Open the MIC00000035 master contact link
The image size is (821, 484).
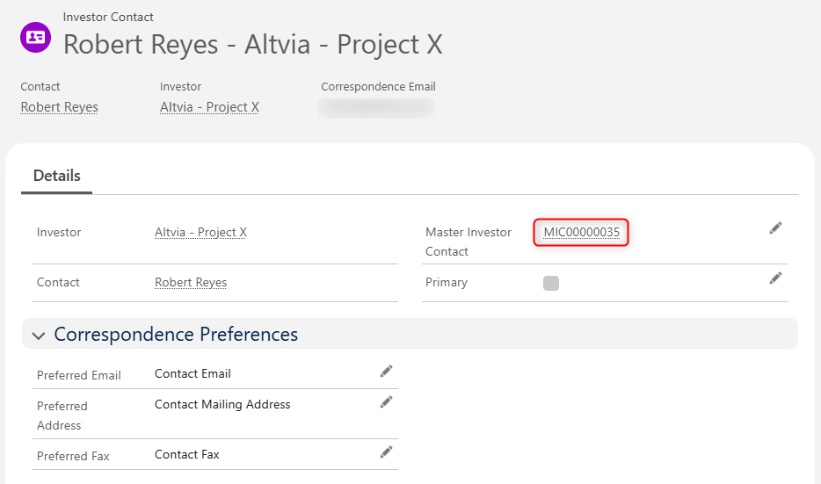point(581,232)
